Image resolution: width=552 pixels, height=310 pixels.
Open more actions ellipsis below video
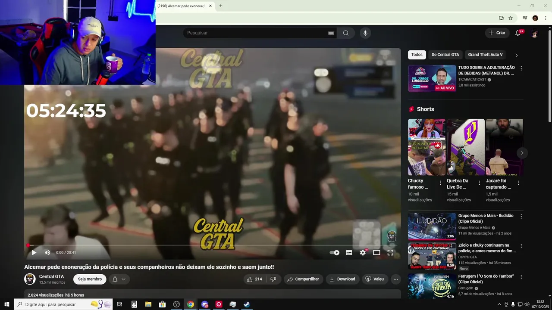pos(396,279)
